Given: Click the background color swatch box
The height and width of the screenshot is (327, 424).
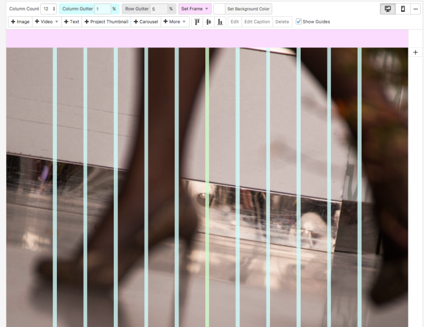Looking at the screenshot, I should (219, 9).
